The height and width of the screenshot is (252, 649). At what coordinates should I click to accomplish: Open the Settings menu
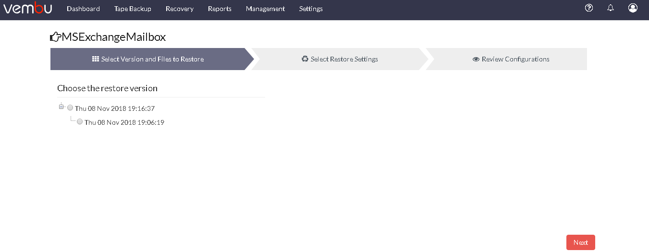(x=311, y=9)
